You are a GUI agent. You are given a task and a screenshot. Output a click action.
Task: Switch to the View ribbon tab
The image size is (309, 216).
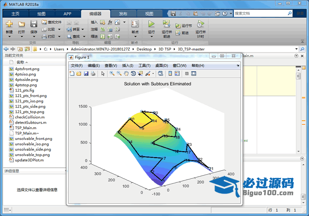point(149,13)
